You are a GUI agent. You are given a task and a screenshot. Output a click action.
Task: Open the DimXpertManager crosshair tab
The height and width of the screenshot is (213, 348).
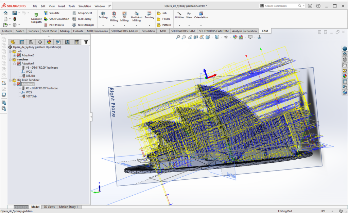click(40, 42)
